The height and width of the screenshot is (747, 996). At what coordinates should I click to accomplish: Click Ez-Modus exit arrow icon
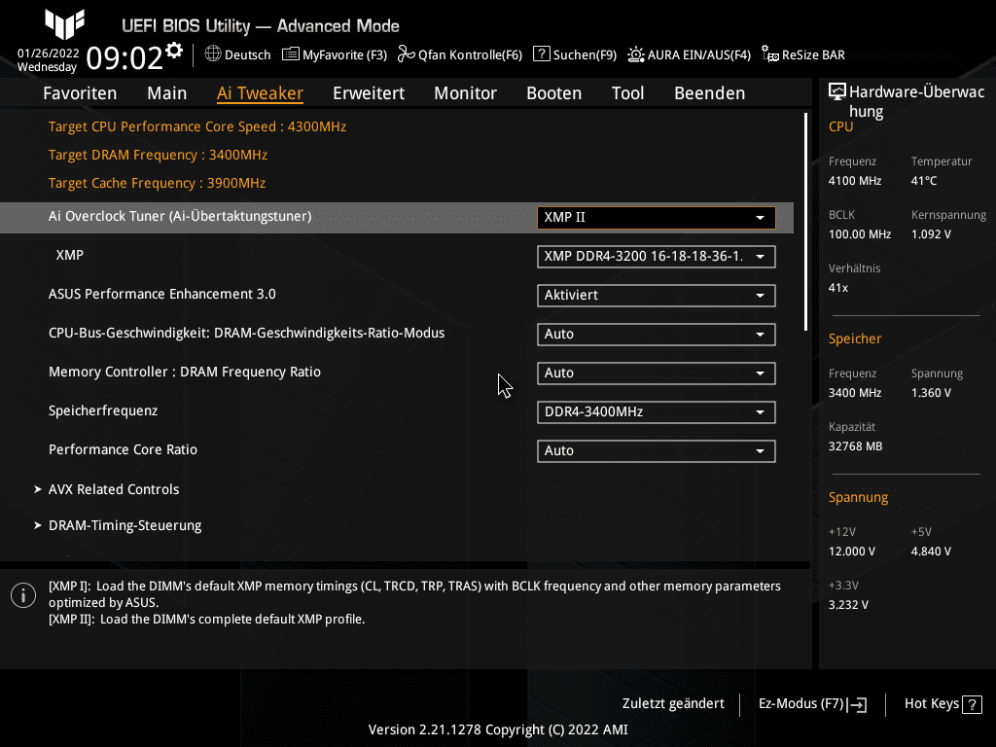pyautogui.click(x=858, y=704)
